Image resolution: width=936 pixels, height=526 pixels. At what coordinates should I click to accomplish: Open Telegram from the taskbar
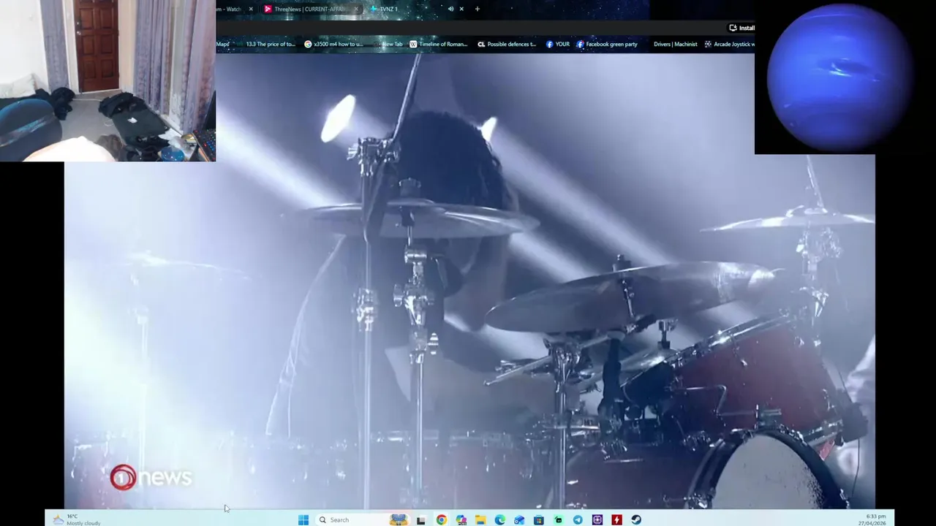tap(578, 519)
